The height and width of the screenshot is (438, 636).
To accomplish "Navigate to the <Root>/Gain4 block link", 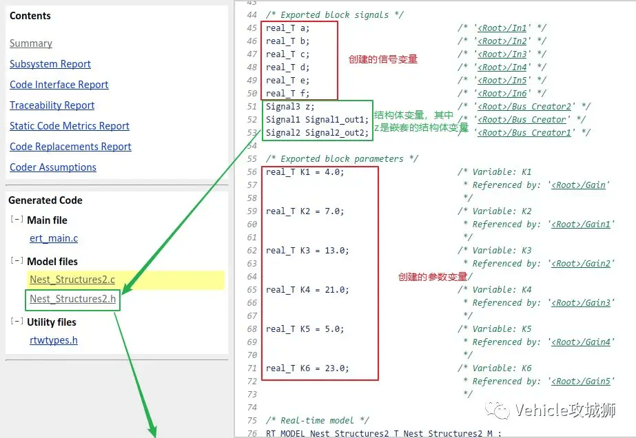I will coord(581,342).
